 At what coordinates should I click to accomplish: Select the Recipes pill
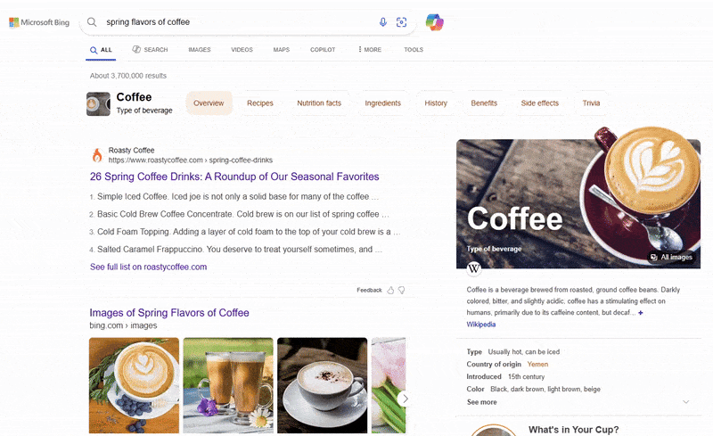[260, 103]
